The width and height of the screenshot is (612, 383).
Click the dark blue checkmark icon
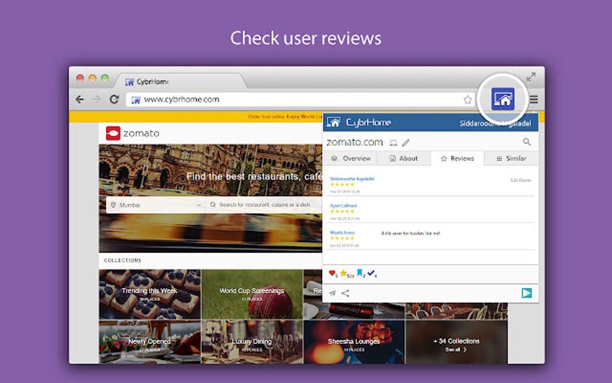coord(371,273)
